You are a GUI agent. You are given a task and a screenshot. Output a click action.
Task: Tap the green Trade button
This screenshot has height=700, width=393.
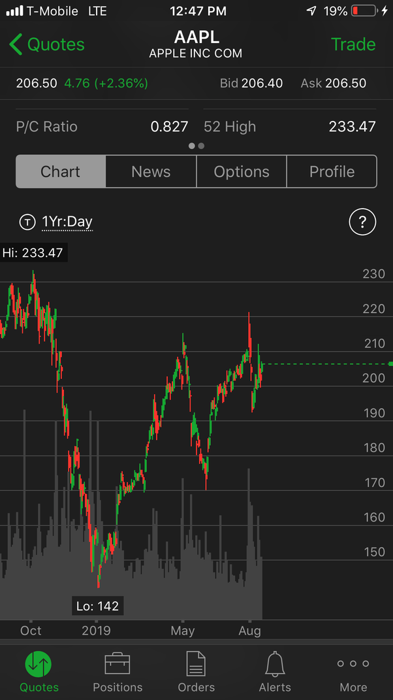click(x=353, y=44)
